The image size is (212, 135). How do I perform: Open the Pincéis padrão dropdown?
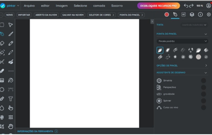pos(182,41)
